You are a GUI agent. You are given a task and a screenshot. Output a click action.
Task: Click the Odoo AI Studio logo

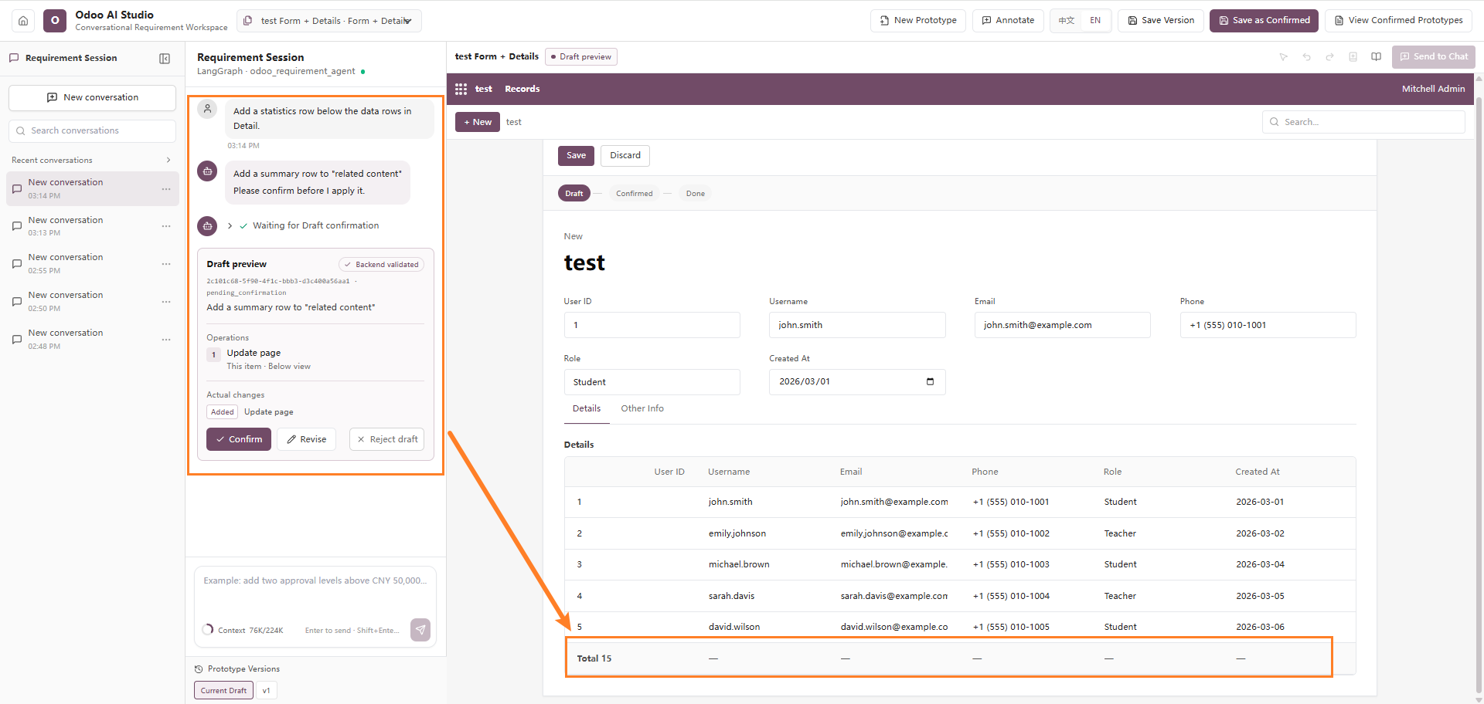tap(55, 21)
